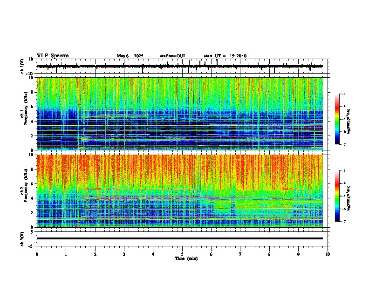The height and width of the screenshot is (285, 369).
Task: Click the "station=OUI" header label
Action: coord(172,56)
